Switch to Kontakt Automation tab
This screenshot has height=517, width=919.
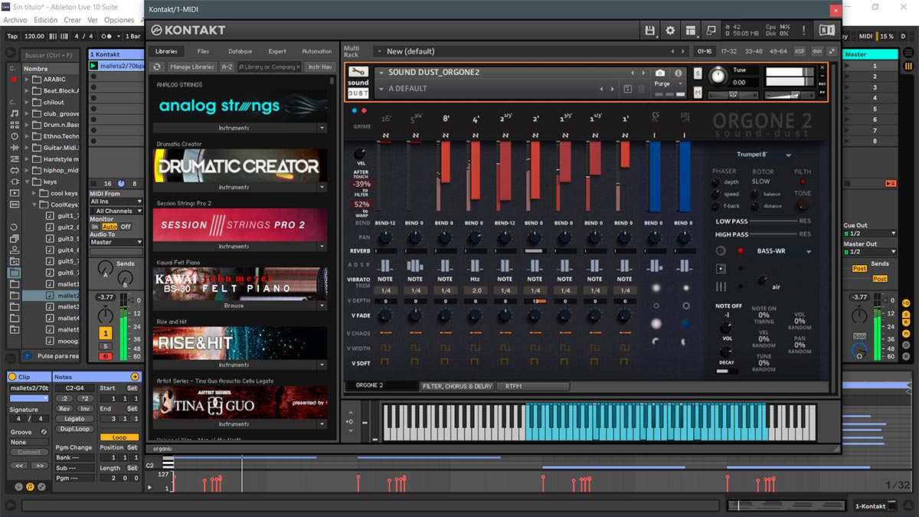316,51
